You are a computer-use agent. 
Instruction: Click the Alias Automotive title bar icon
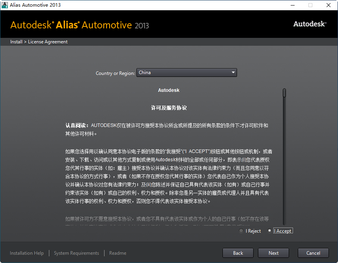coord(4,5)
